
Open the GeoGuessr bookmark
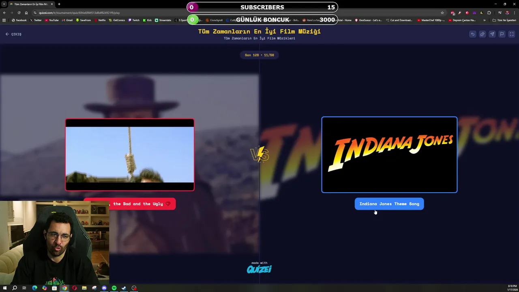[x=368, y=20]
